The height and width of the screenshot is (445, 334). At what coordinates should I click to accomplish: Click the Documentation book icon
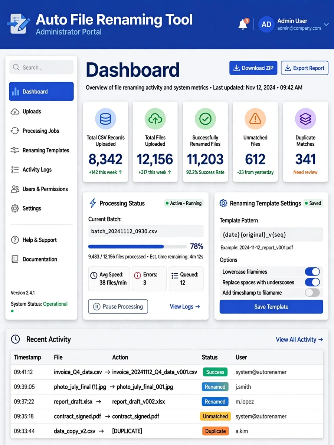[x=15, y=259]
